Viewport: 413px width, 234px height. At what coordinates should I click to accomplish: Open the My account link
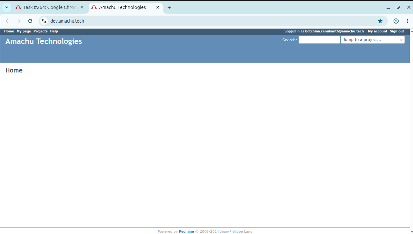click(377, 31)
